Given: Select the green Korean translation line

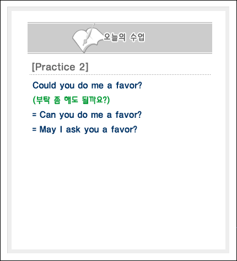Looking at the screenshot, I should click(x=71, y=100).
